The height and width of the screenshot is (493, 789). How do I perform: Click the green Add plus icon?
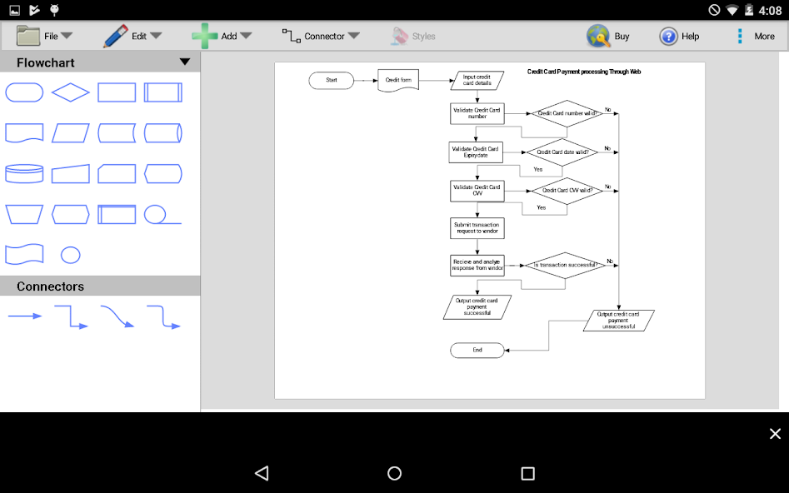click(203, 36)
